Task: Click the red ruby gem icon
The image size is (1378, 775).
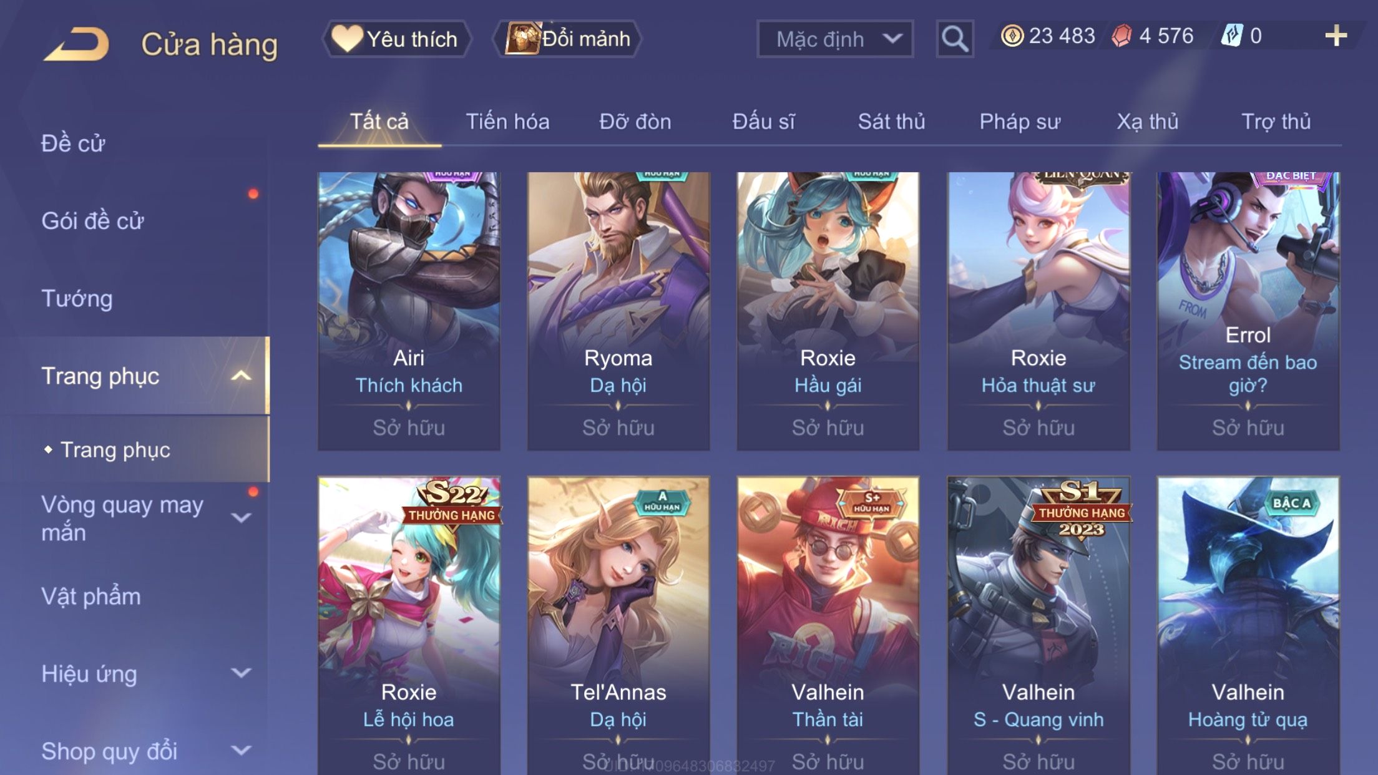Action: coord(1121,36)
